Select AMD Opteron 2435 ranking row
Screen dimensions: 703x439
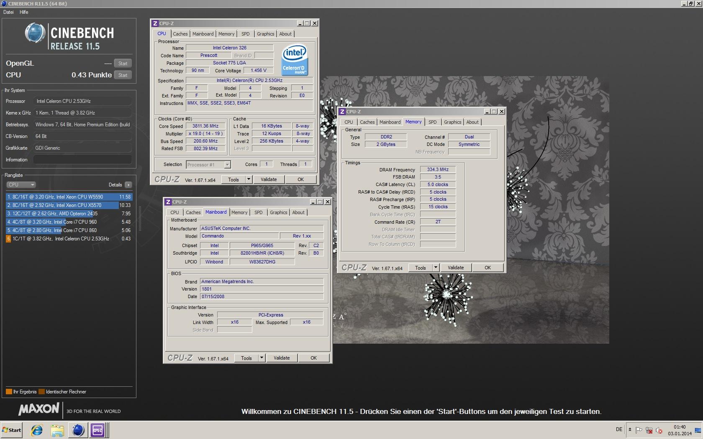(x=69, y=214)
